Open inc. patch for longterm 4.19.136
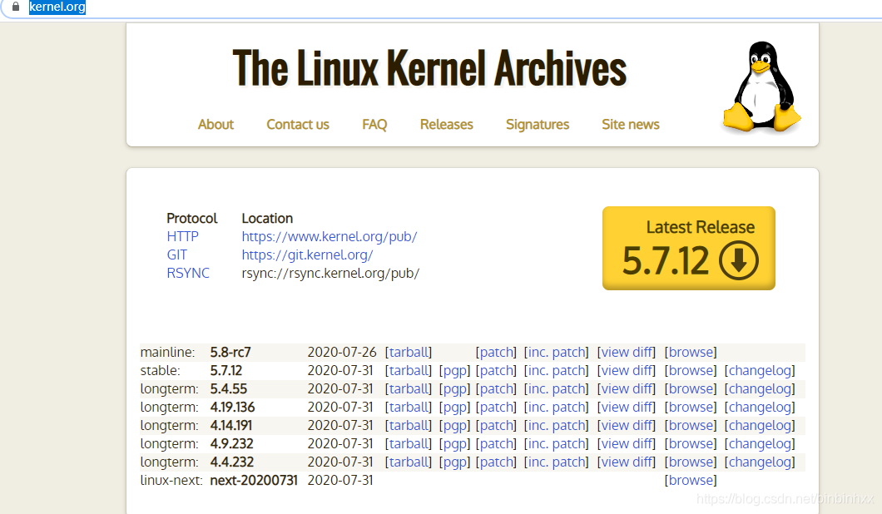This screenshot has width=882, height=514. (557, 408)
